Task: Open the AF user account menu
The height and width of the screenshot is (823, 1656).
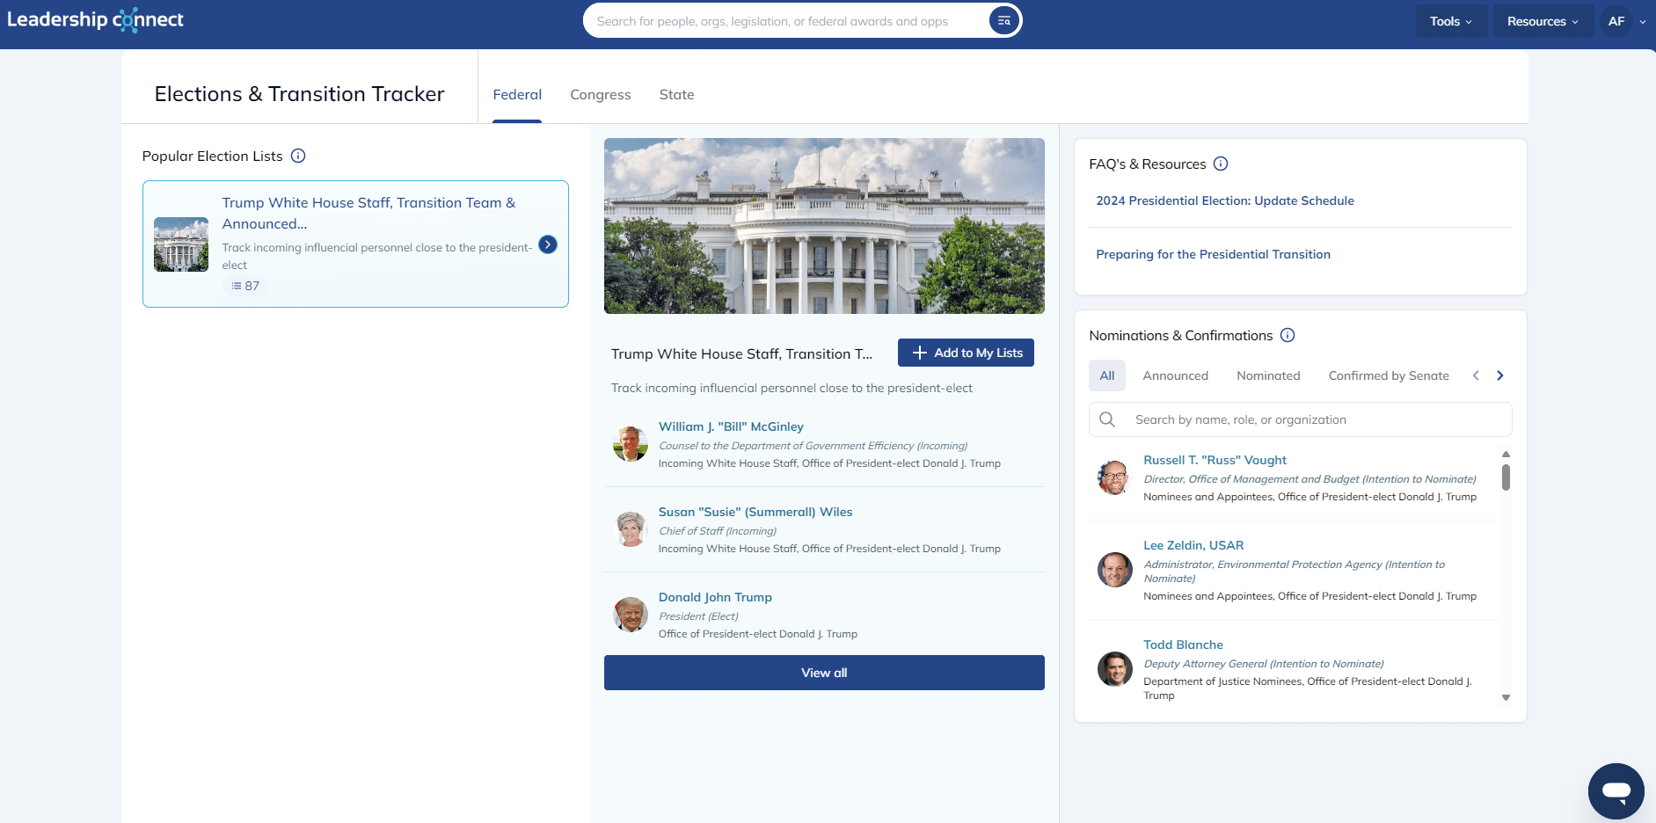Action: coord(1616,21)
